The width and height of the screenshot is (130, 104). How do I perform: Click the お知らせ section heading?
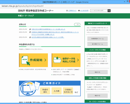click(x=22, y=24)
